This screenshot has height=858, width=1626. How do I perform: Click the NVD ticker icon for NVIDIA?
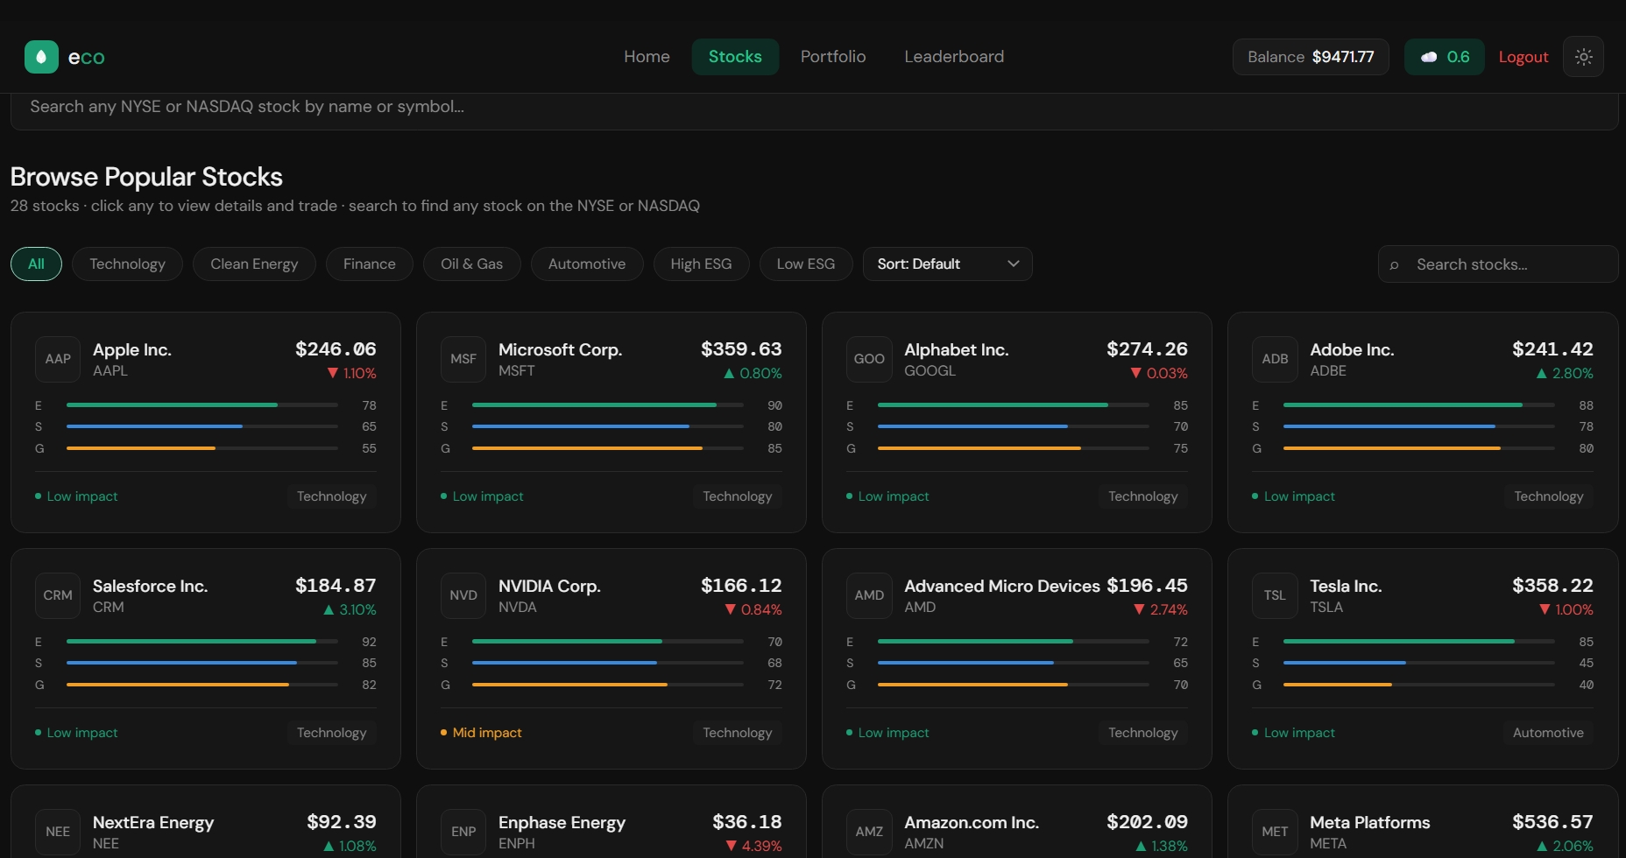(463, 595)
